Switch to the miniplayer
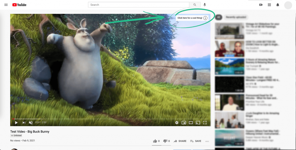This screenshot has height=150, width=296. click(184, 123)
